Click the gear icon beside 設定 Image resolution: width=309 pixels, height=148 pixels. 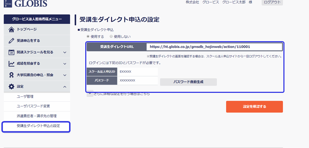point(12,87)
